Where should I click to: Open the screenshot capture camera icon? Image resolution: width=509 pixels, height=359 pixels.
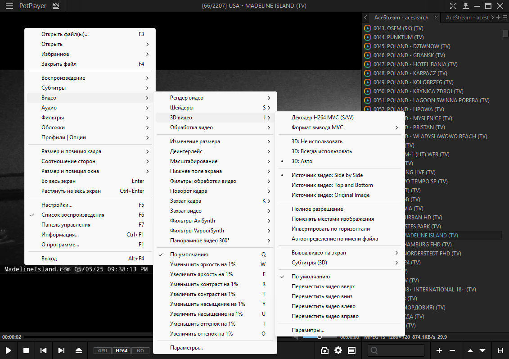tap(324, 350)
